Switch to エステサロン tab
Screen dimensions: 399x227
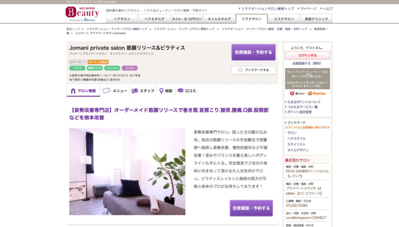(284, 19)
